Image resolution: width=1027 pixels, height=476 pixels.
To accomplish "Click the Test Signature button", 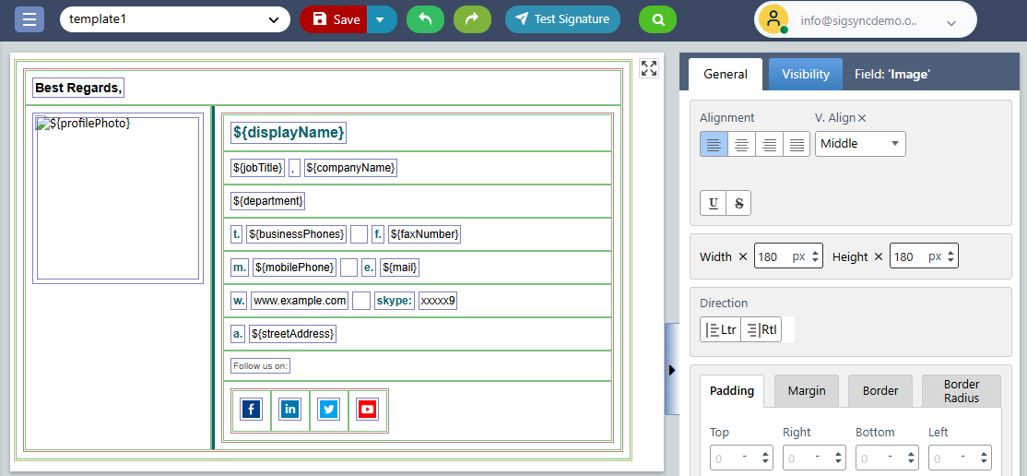I will point(562,18).
